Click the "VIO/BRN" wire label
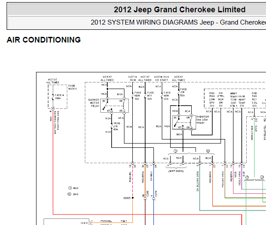Viewport: 266px width, 225px height. (231, 177)
